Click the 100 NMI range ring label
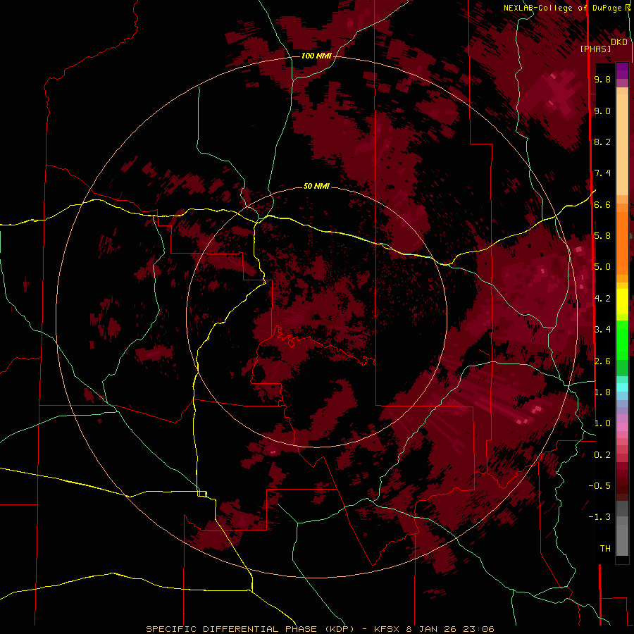This screenshot has height=634, width=634. [x=316, y=56]
